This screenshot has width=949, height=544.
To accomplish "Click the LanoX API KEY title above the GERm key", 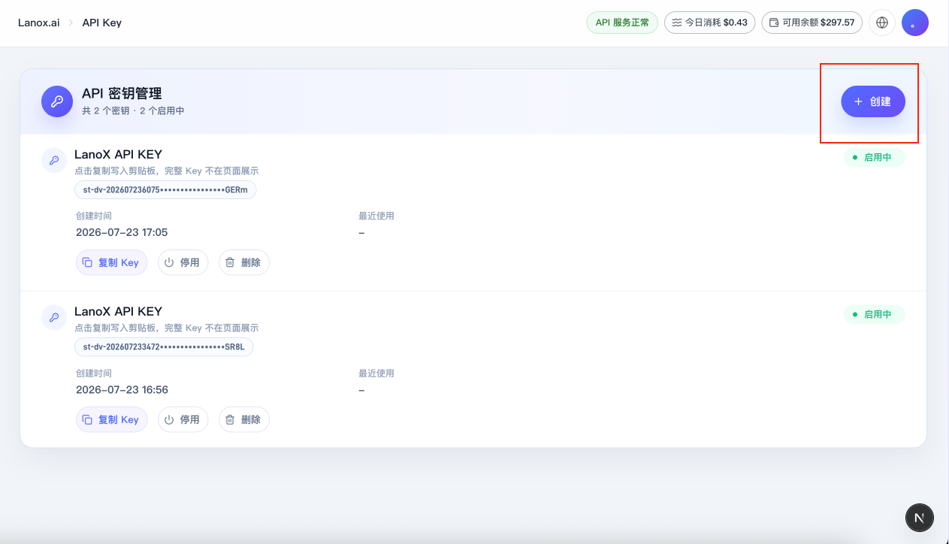I will pyautogui.click(x=118, y=154).
